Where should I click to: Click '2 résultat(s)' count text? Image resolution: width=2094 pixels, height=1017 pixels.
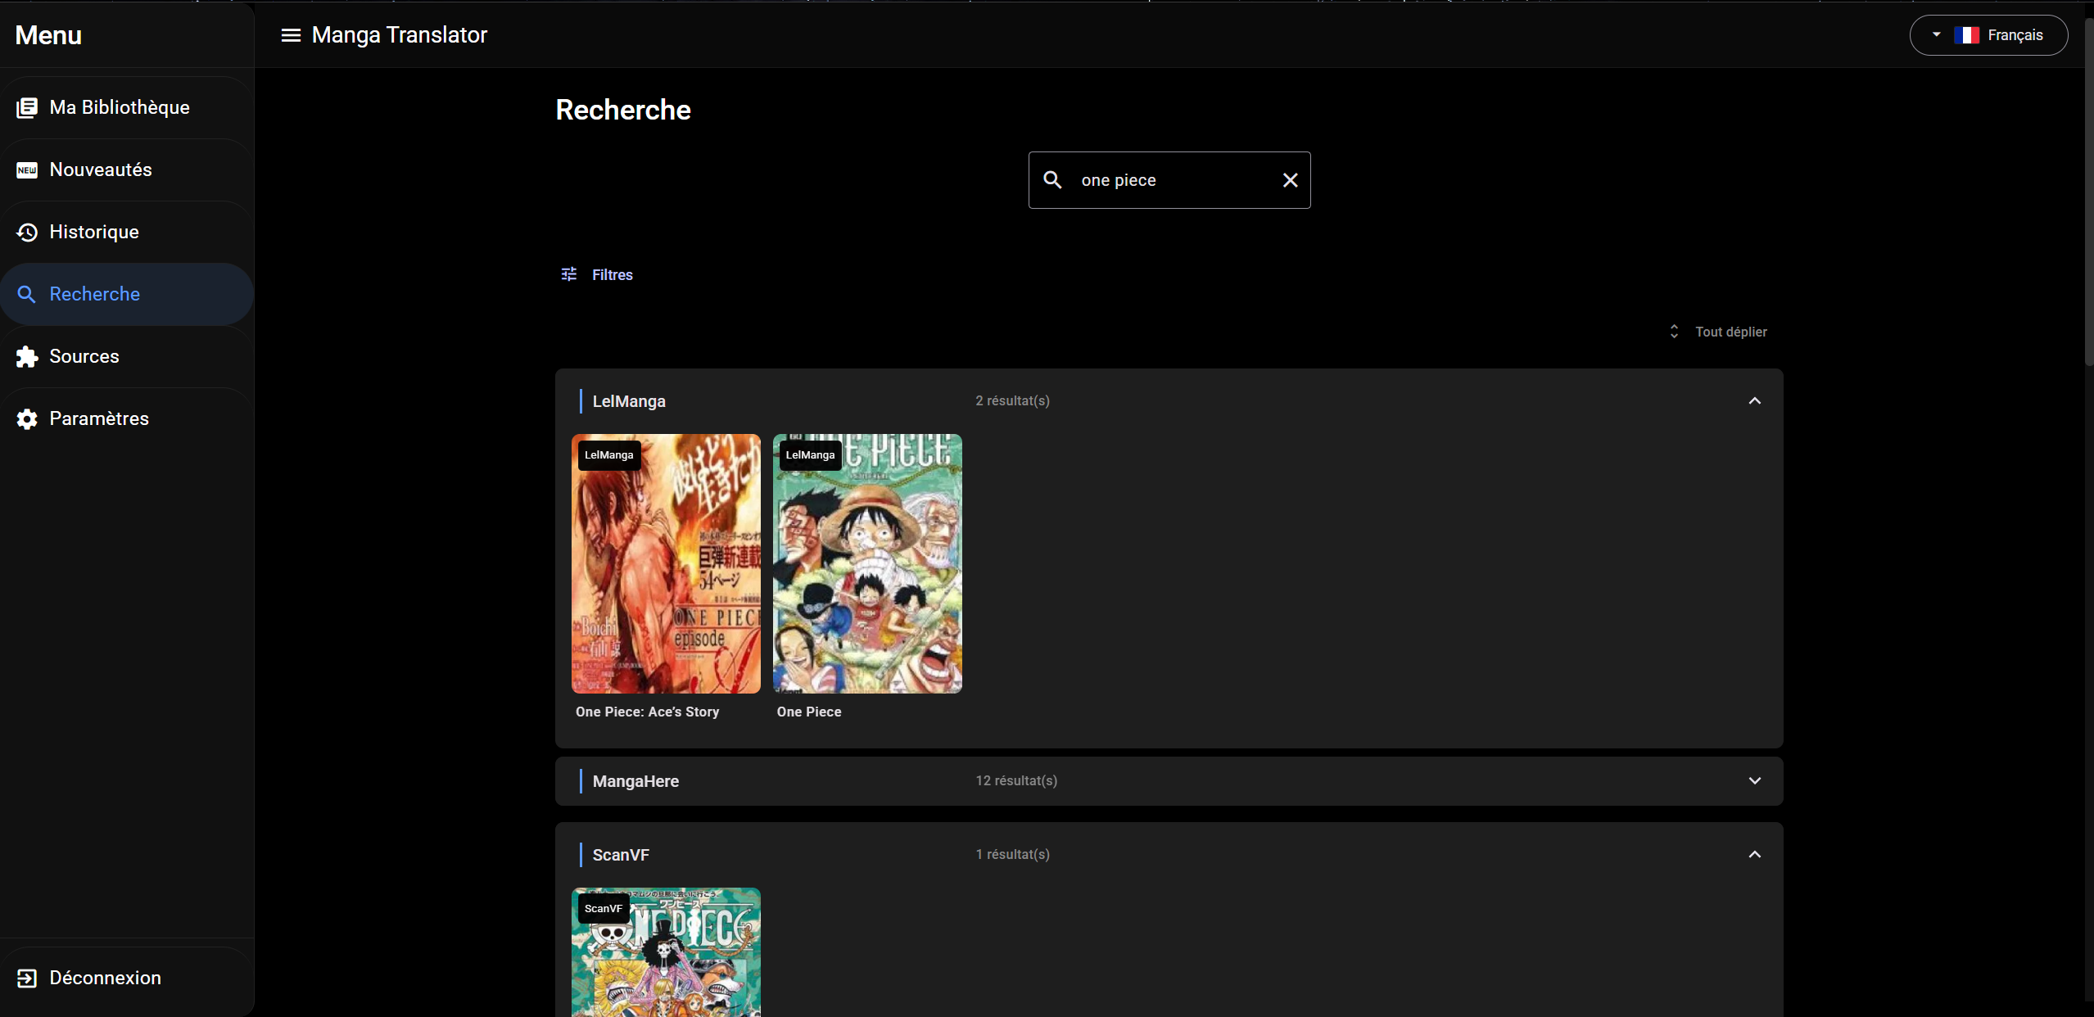point(1012,400)
